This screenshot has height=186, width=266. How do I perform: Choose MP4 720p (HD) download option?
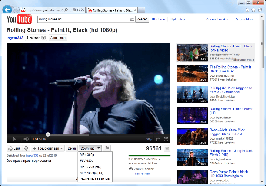click(95, 166)
